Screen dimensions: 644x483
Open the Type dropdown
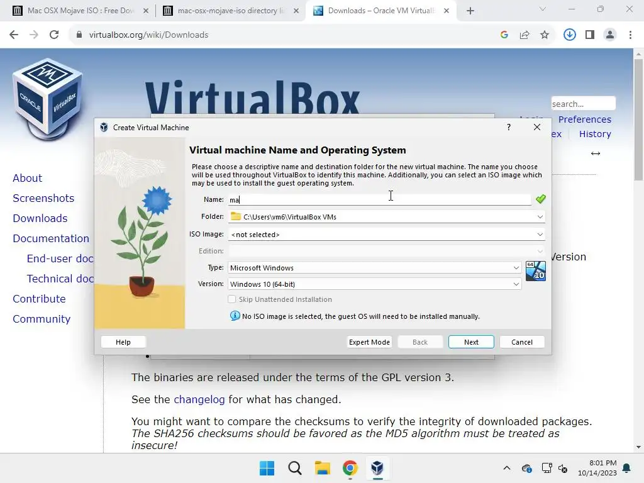tap(516, 268)
